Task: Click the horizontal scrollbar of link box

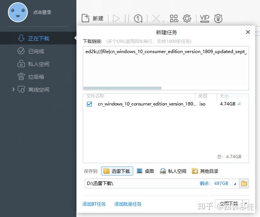Action: [122, 88]
